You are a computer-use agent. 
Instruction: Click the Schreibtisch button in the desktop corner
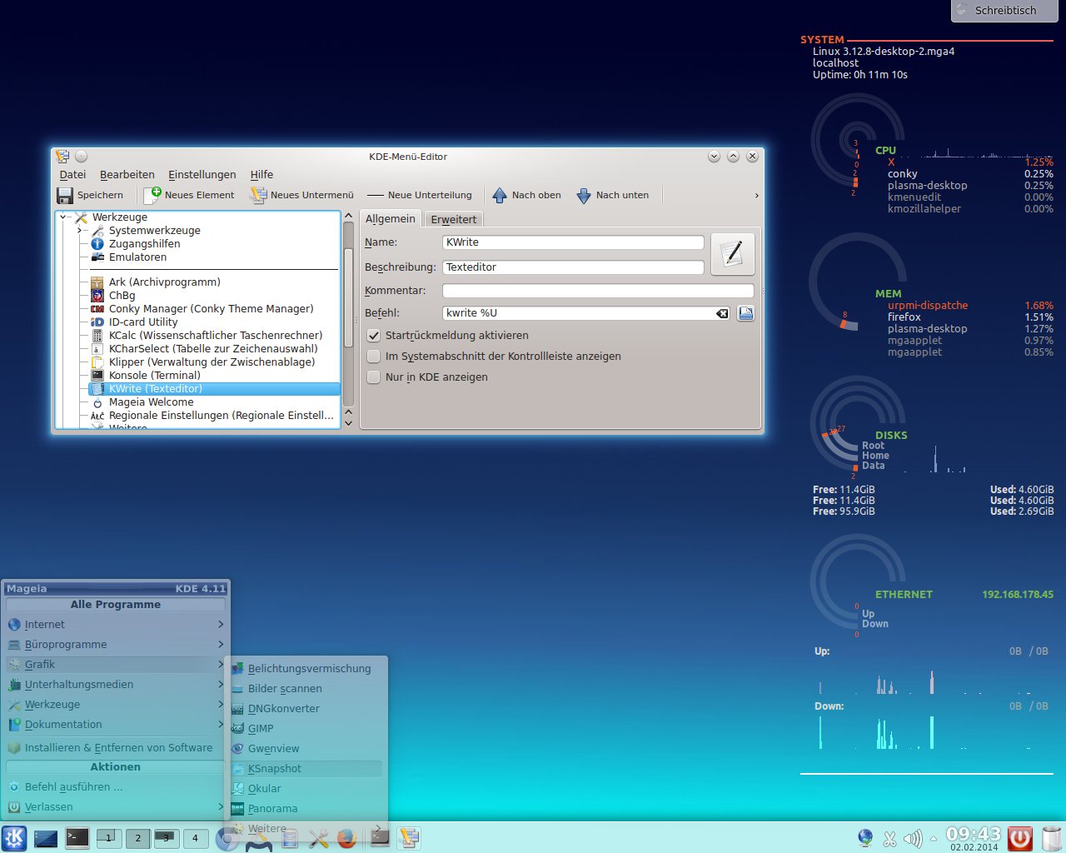[x=1005, y=10]
